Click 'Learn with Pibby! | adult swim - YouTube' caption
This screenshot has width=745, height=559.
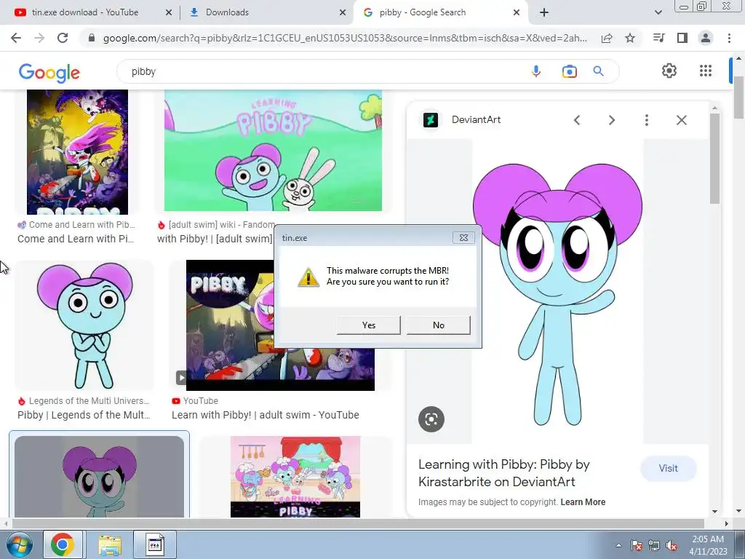click(265, 415)
